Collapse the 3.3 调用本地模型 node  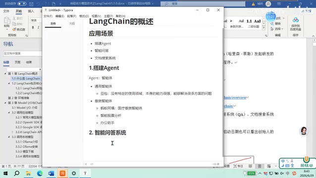pyautogui.click(x=9, y=137)
